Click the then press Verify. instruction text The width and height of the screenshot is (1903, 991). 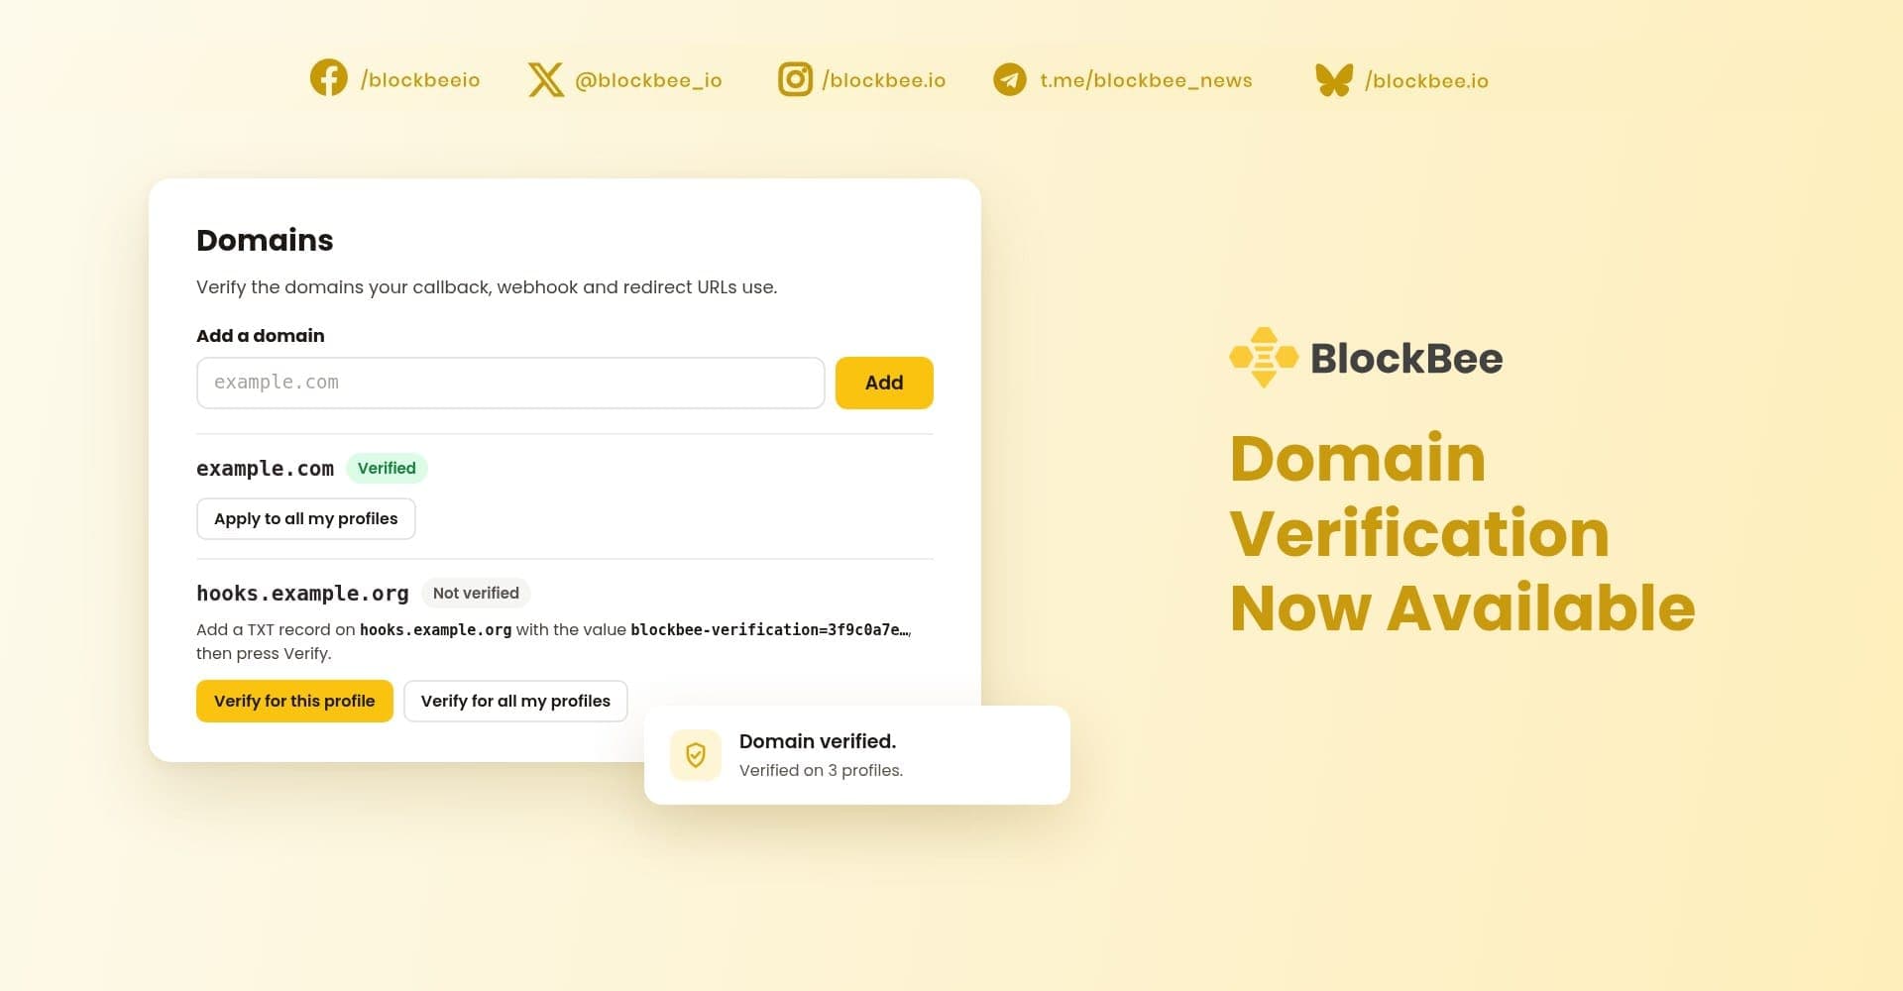point(264,653)
